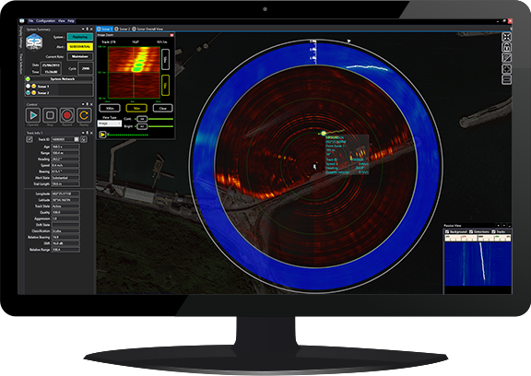This screenshot has width=531, height=376.
Task: Start the Operate play control button
Action: [x=33, y=115]
